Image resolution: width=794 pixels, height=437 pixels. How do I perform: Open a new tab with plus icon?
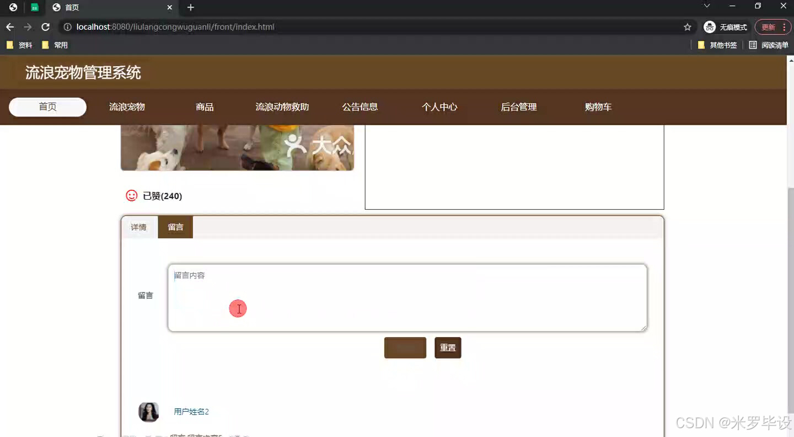pos(191,8)
